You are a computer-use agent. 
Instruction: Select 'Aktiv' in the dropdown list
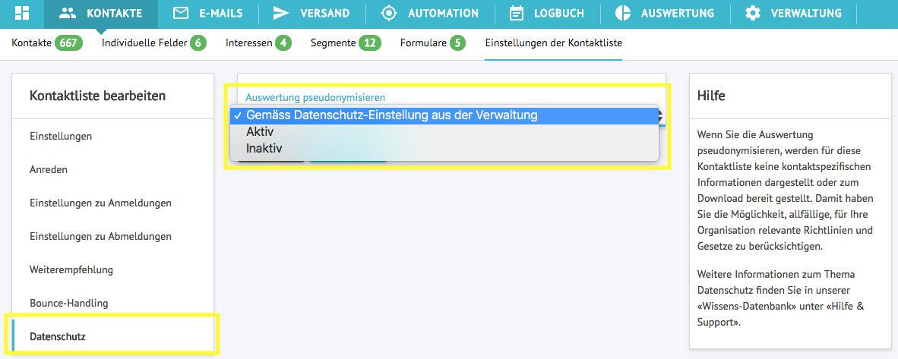(x=260, y=132)
